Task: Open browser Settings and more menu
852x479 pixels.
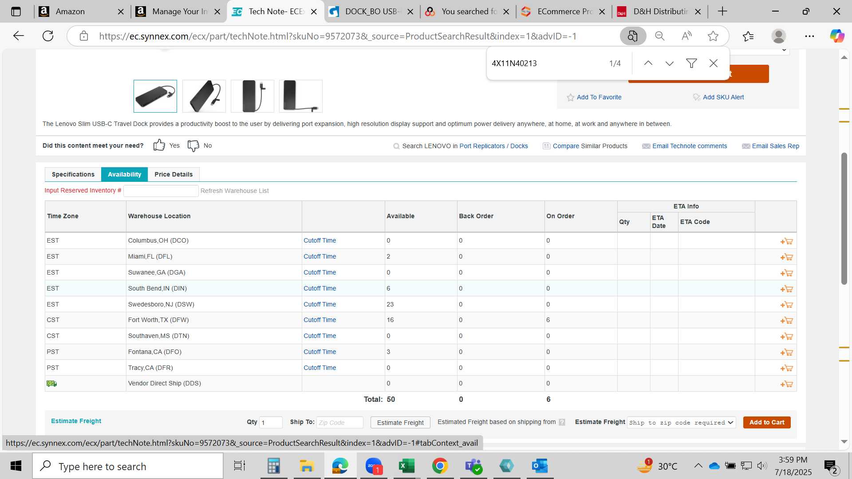Action: click(x=809, y=36)
